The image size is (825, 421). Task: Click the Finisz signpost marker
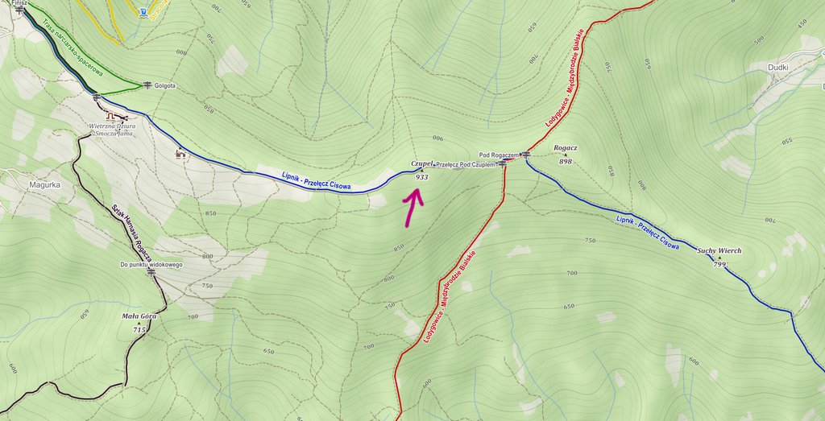(x=20, y=10)
